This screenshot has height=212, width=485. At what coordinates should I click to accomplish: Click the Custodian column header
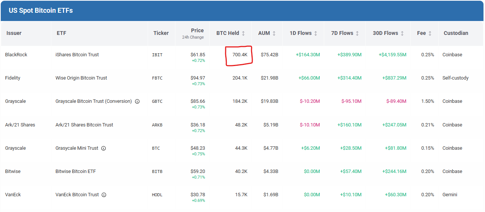click(456, 33)
